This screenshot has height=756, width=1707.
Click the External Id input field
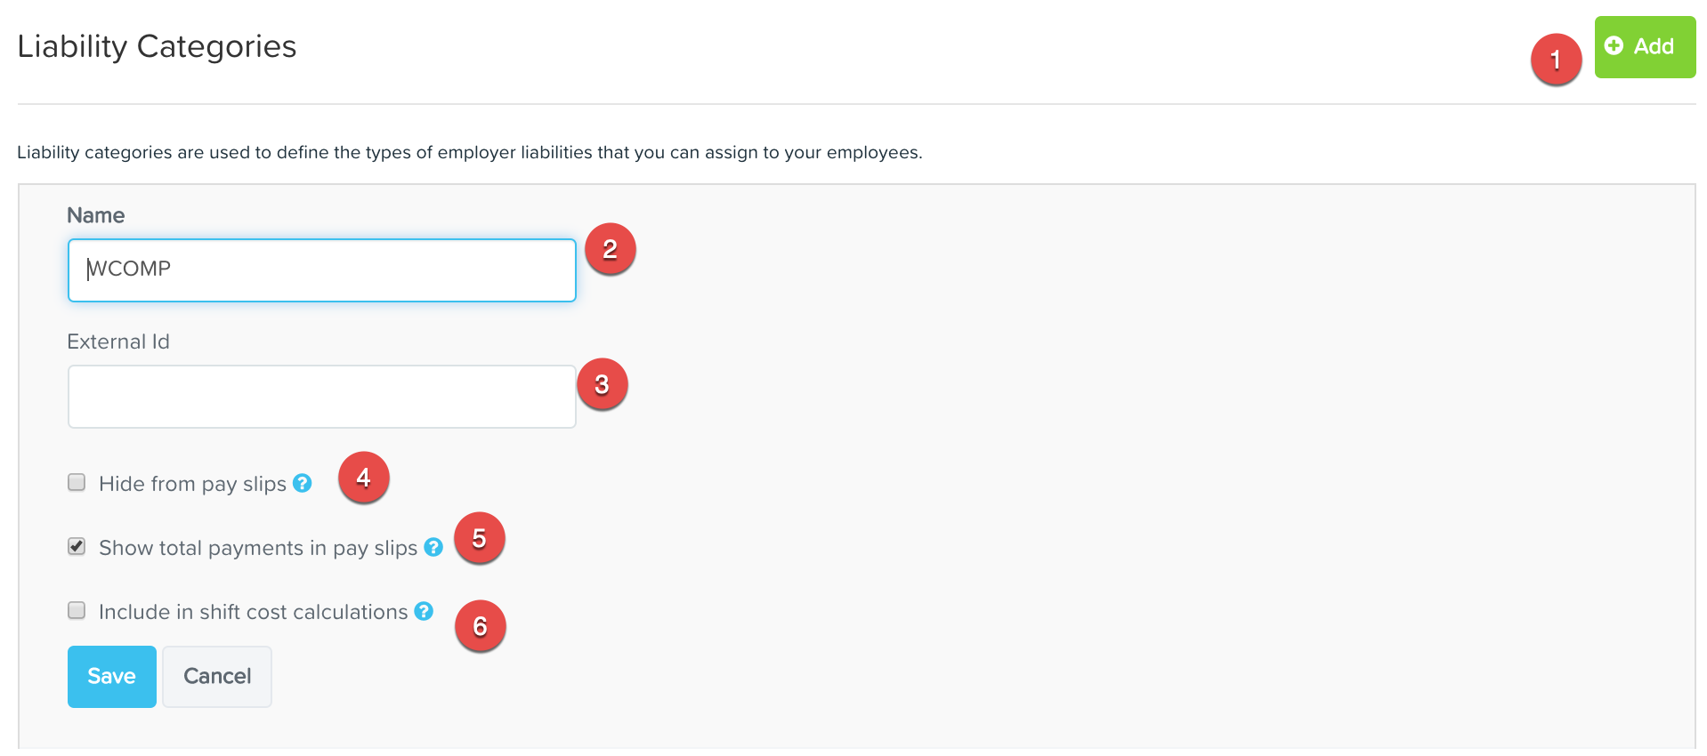[x=322, y=397]
